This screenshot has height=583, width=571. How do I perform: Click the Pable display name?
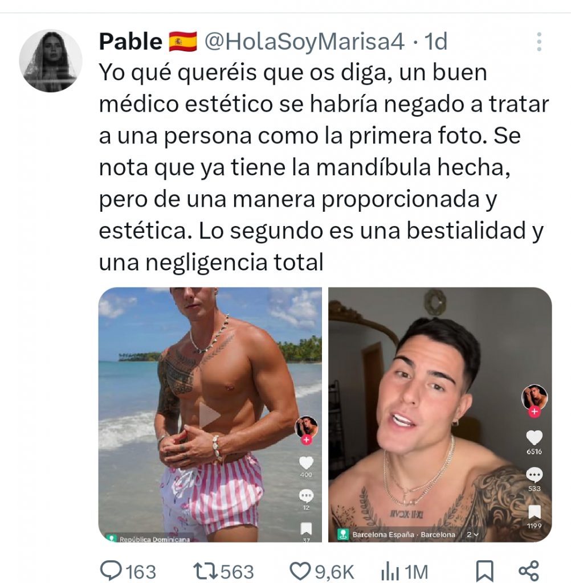click(x=130, y=41)
